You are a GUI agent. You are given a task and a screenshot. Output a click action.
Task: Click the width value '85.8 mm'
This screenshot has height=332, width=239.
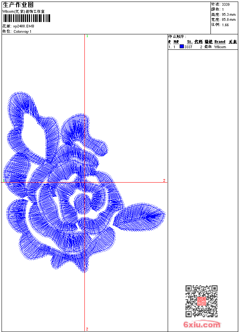pos(229,20)
